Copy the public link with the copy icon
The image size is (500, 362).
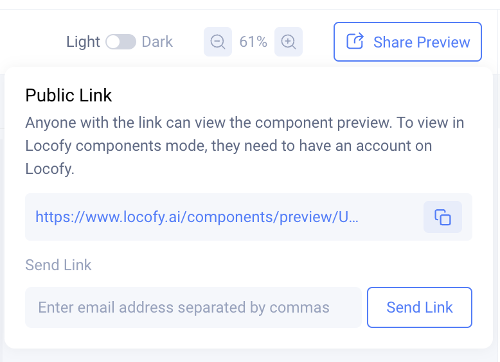[x=443, y=217]
